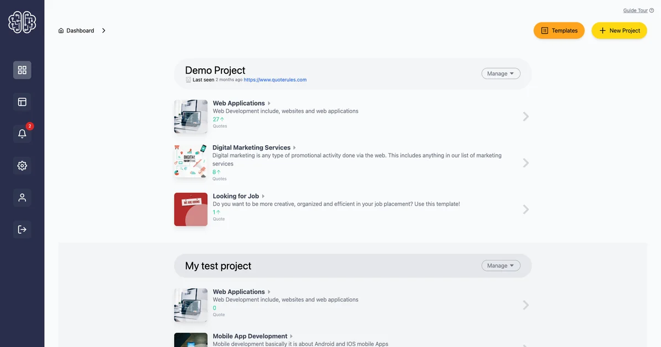Click the logout icon in sidebar
This screenshot has height=347, width=661.
(22, 229)
